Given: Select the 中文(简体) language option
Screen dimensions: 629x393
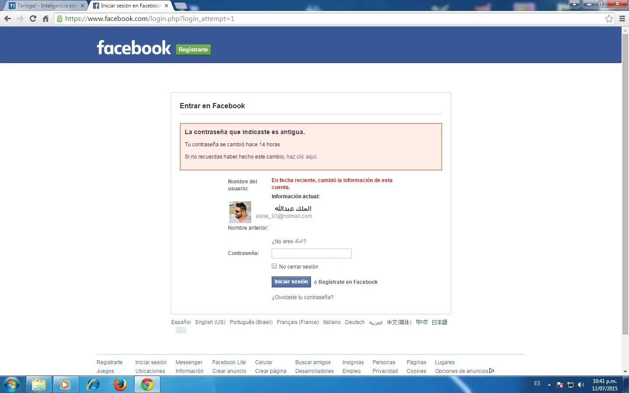Looking at the screenshot, I should coord(399,322).
